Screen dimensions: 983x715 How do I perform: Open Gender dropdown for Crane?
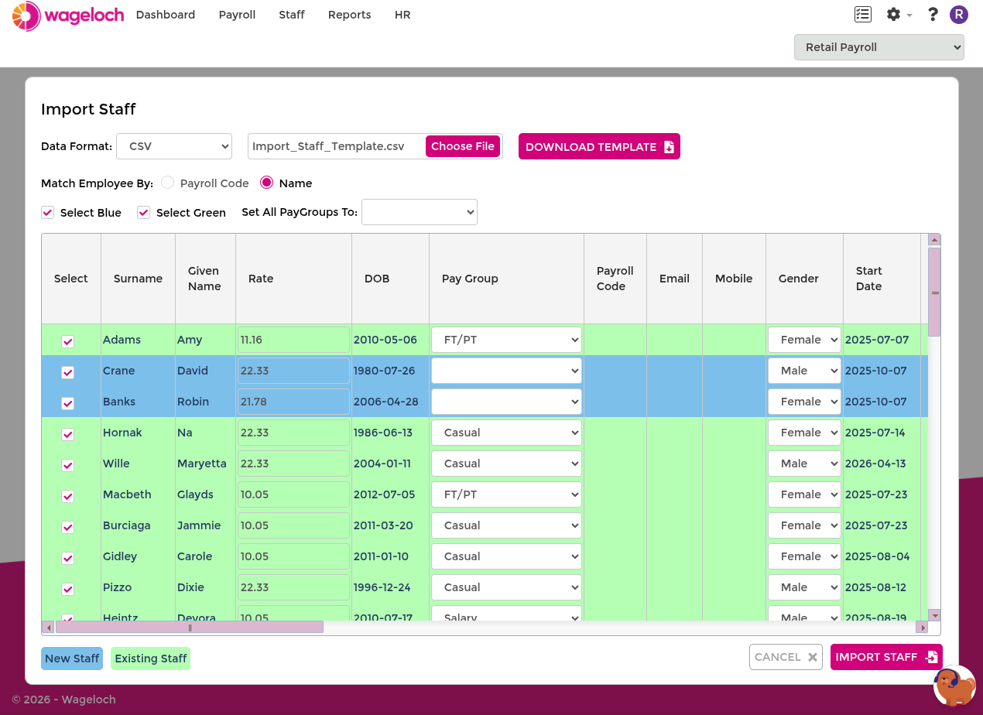tap(804, 371)
